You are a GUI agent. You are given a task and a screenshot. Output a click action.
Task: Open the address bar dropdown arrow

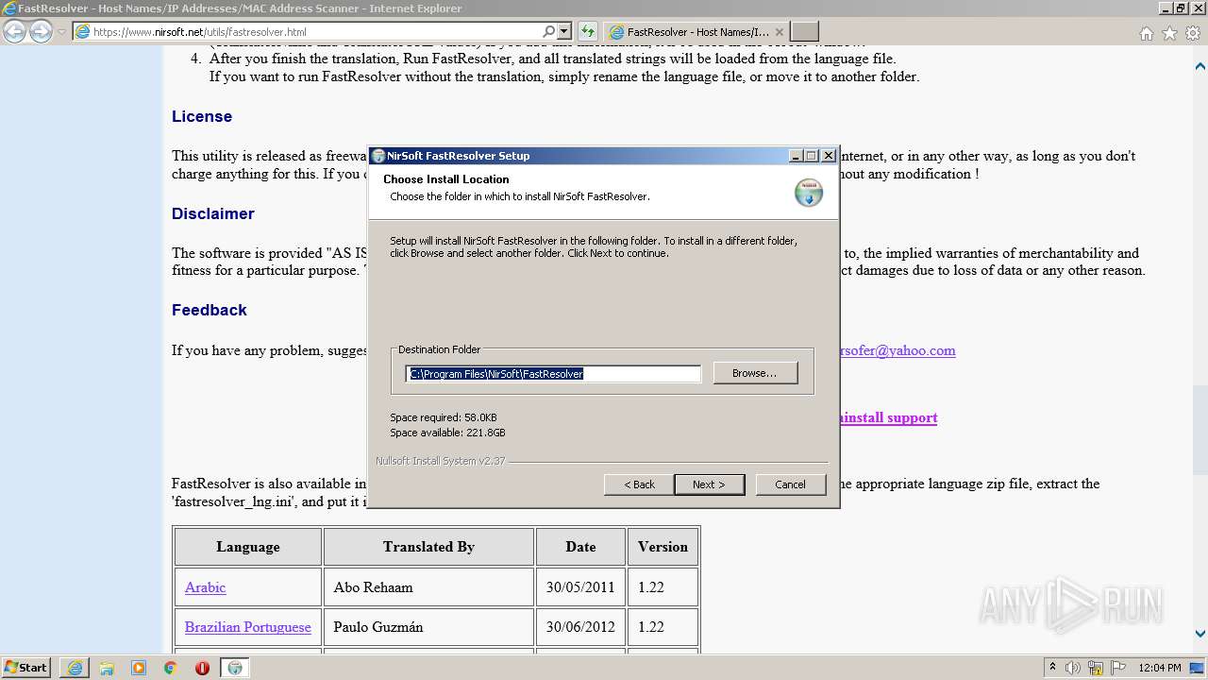pos(564,32)
